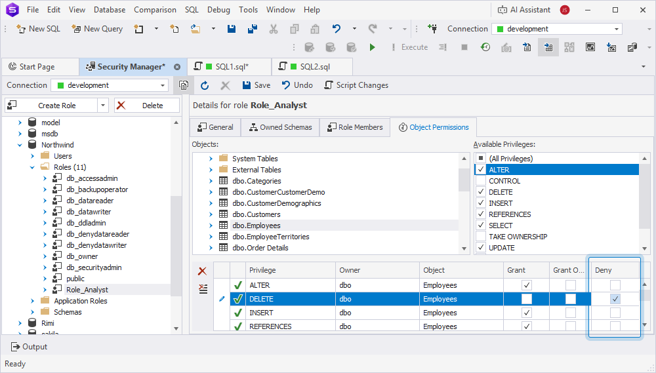Check Deny for the INSERT row
The height and width of the screenshot is (373, 656).
(x=615, y=313)
